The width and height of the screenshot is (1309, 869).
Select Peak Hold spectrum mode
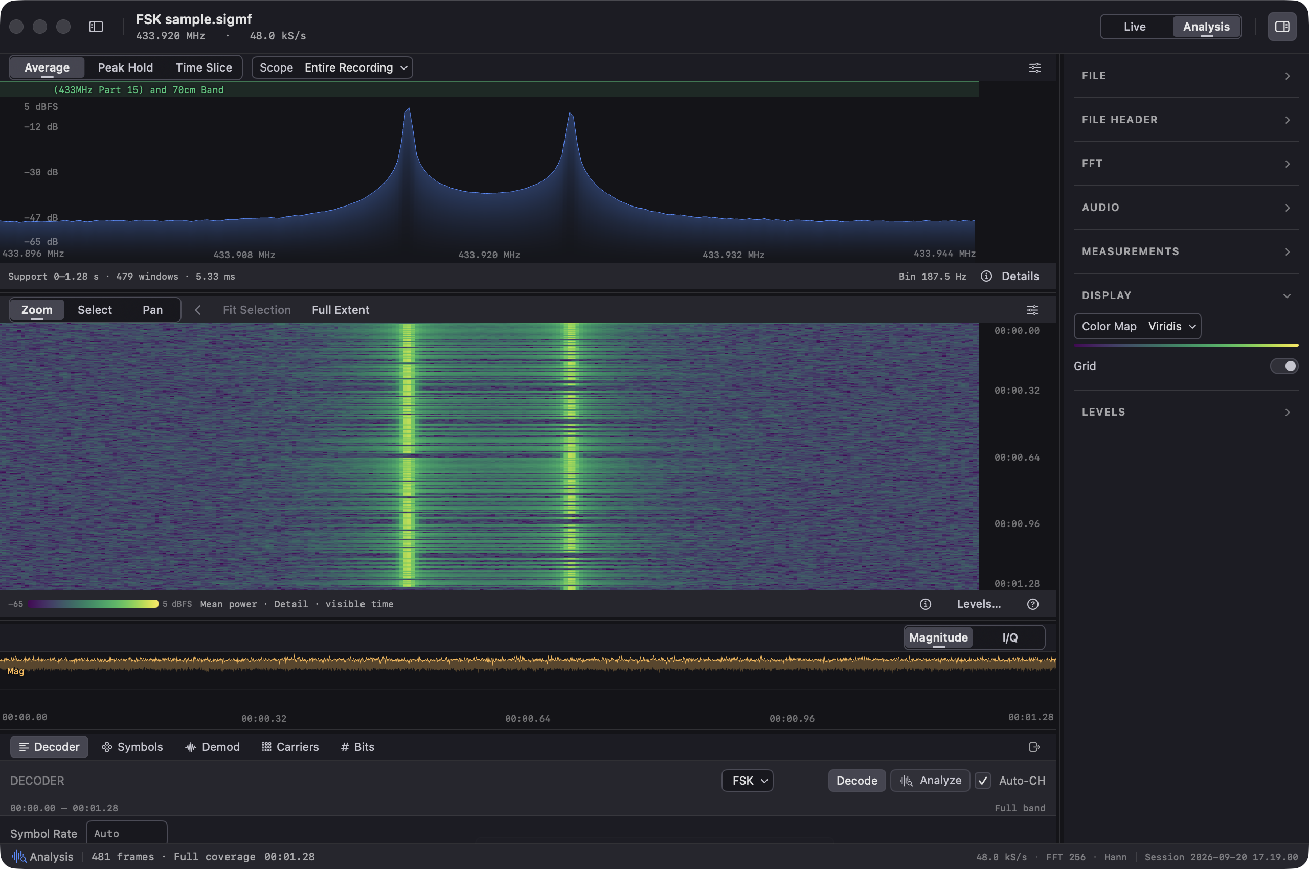[x=125, y=67]
